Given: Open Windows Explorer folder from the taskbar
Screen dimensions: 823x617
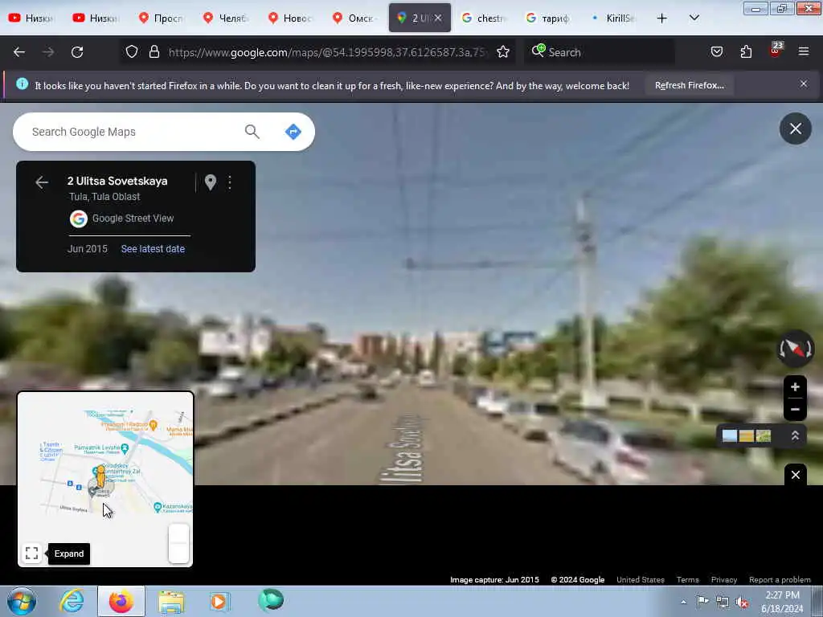Looking at the screenshot, I should pyautogui.click(x=171, y=601).
